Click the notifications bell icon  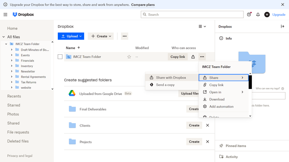click(x=258, y=15)
